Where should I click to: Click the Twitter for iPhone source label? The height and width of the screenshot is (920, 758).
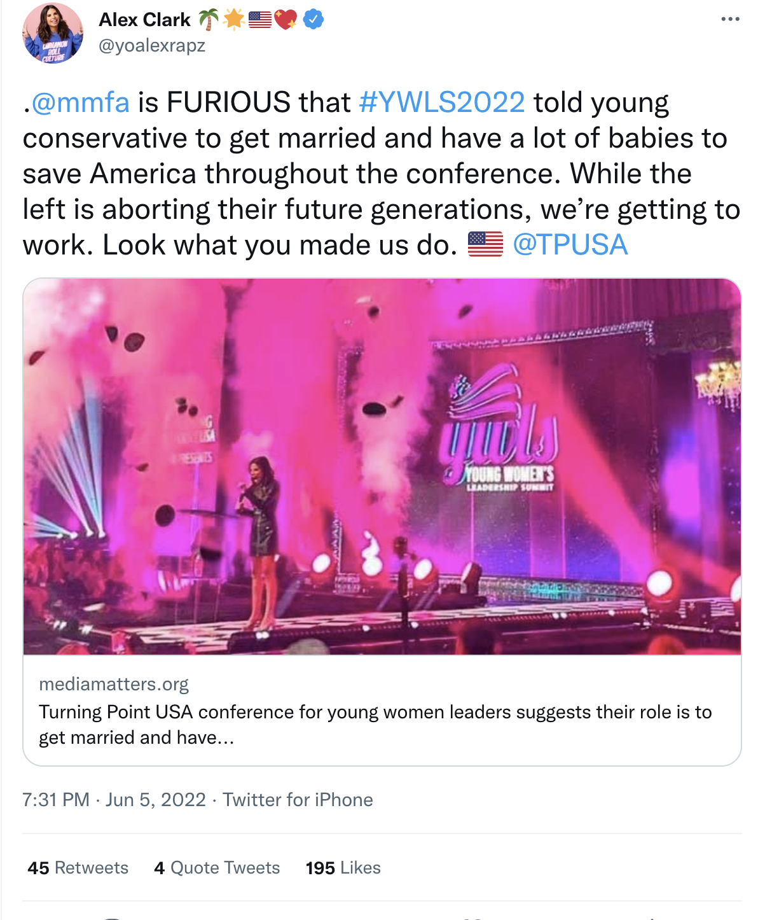pos(298,800)
